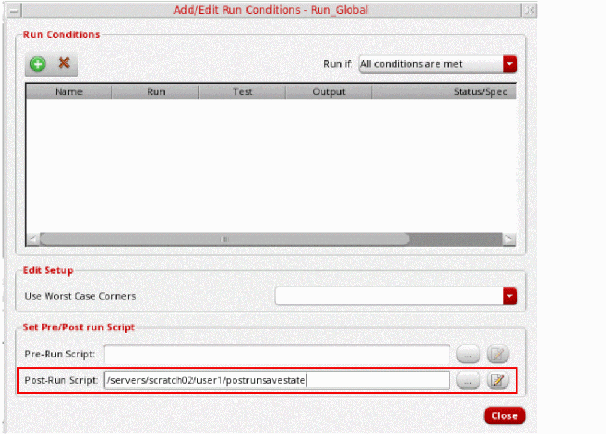Focus the Pre-Run Script input field
Viewport: 606px width, 434px height.
tap(277, 354)
